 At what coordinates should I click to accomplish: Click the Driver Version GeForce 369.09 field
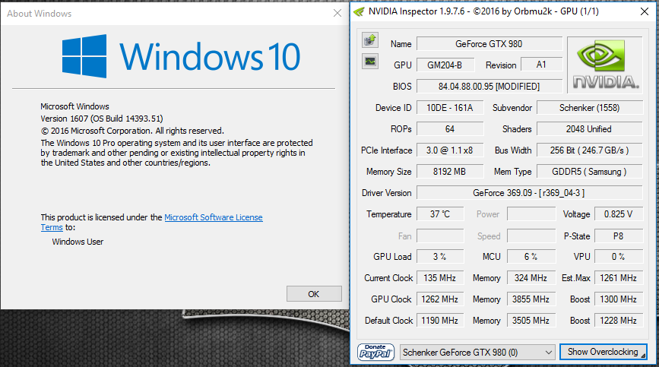point(529,193)
